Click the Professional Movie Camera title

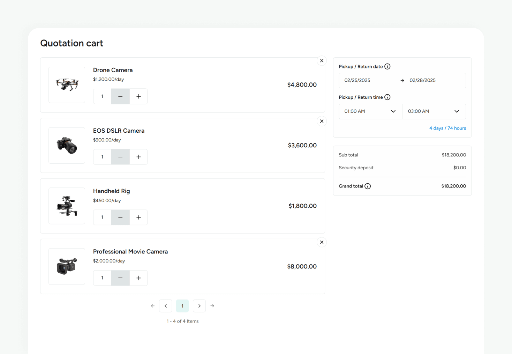[130, 252]
